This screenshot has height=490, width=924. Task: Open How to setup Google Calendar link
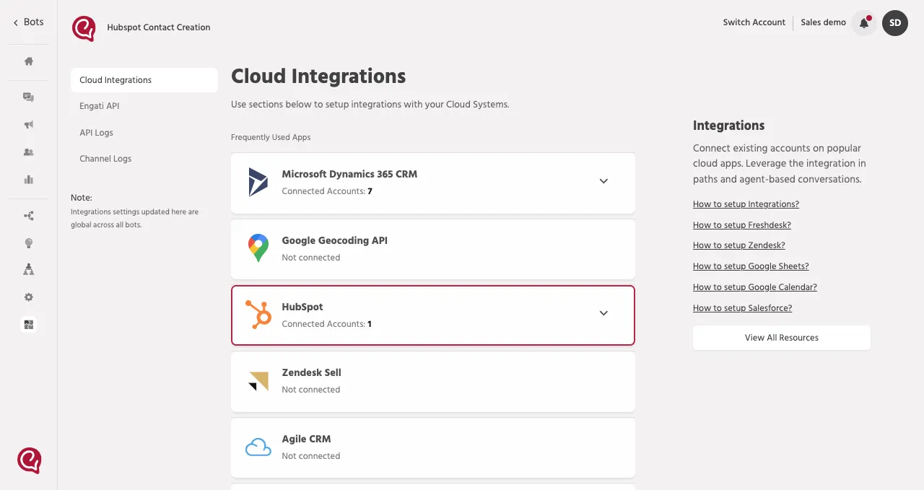755,287
